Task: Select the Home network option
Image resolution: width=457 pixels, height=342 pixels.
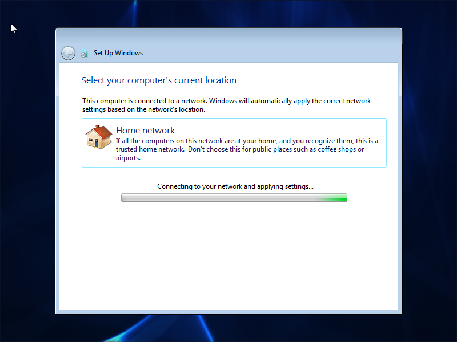Action: [234, 143]
